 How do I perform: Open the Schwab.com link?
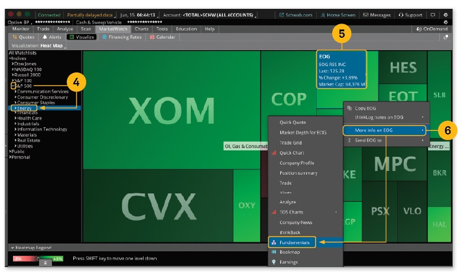296,15
